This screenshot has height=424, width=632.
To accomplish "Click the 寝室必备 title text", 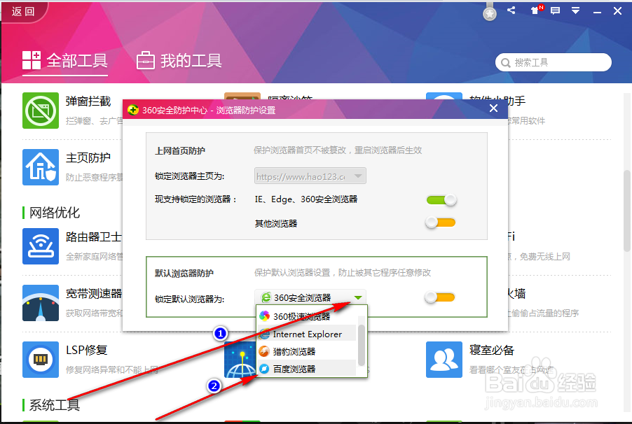I will 492,351.
